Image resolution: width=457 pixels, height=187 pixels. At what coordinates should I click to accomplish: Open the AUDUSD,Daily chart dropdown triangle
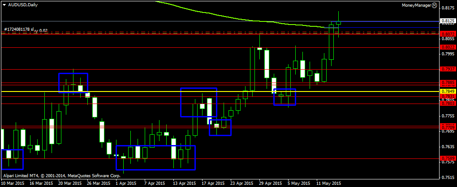[4, 5]
